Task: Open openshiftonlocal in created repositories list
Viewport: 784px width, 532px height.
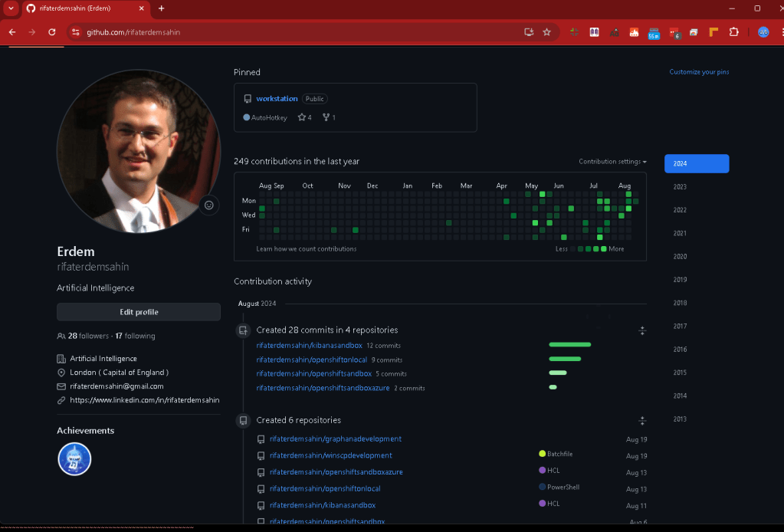Action: (x=325, y=488)
